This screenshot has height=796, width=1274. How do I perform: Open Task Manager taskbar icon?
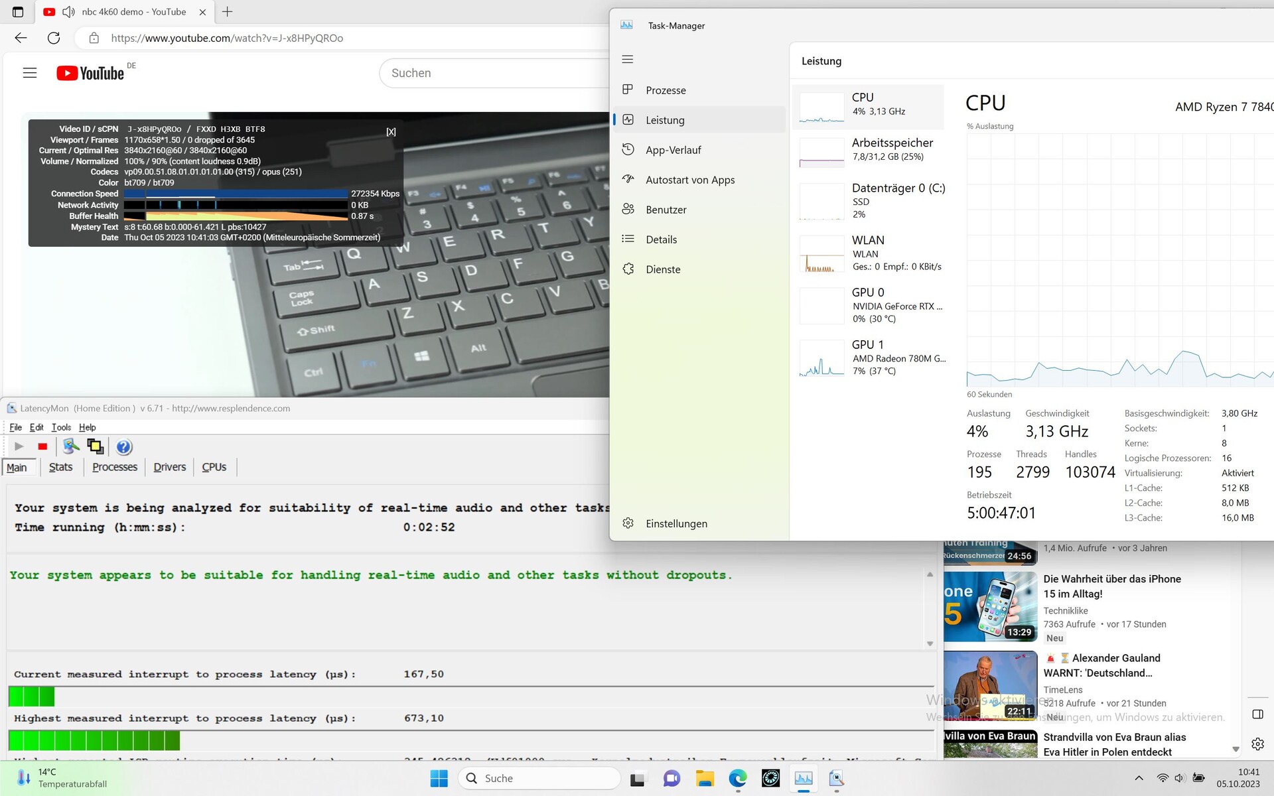[x=804, y=778]
